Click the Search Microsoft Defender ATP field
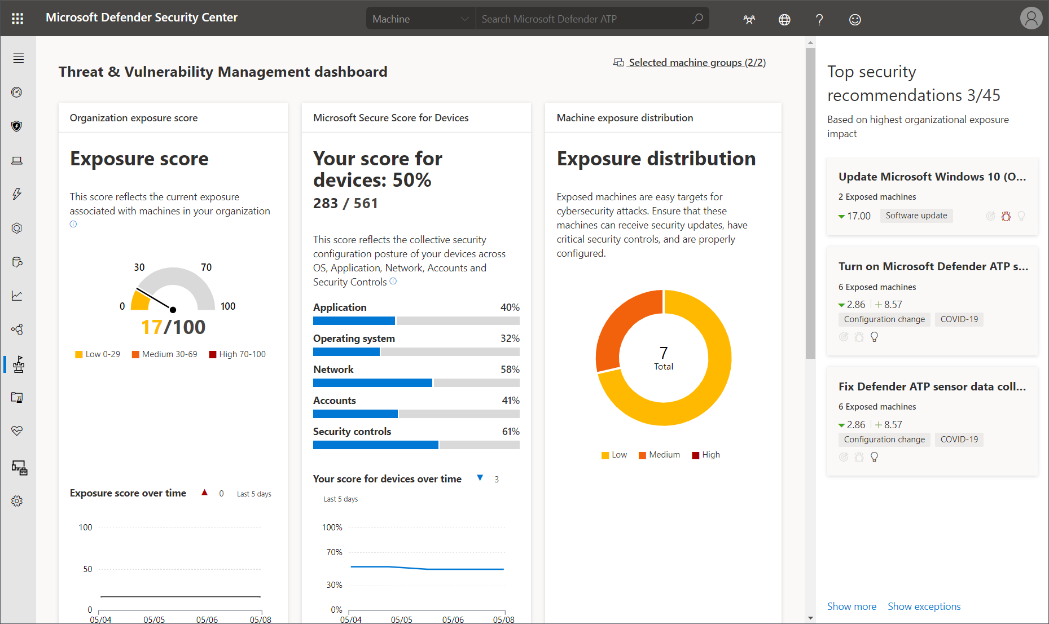This screenshot has height=624, width=1049. pyautogui.click(x=584, y=19)
